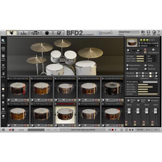Show previous kit-piece in highlighted snare slot

pyautogui.click(x=55, y=115)
